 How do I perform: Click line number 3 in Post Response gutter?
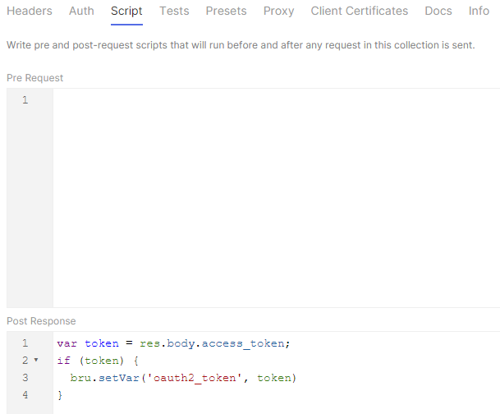pyautogui.click(x=25, y=378)
